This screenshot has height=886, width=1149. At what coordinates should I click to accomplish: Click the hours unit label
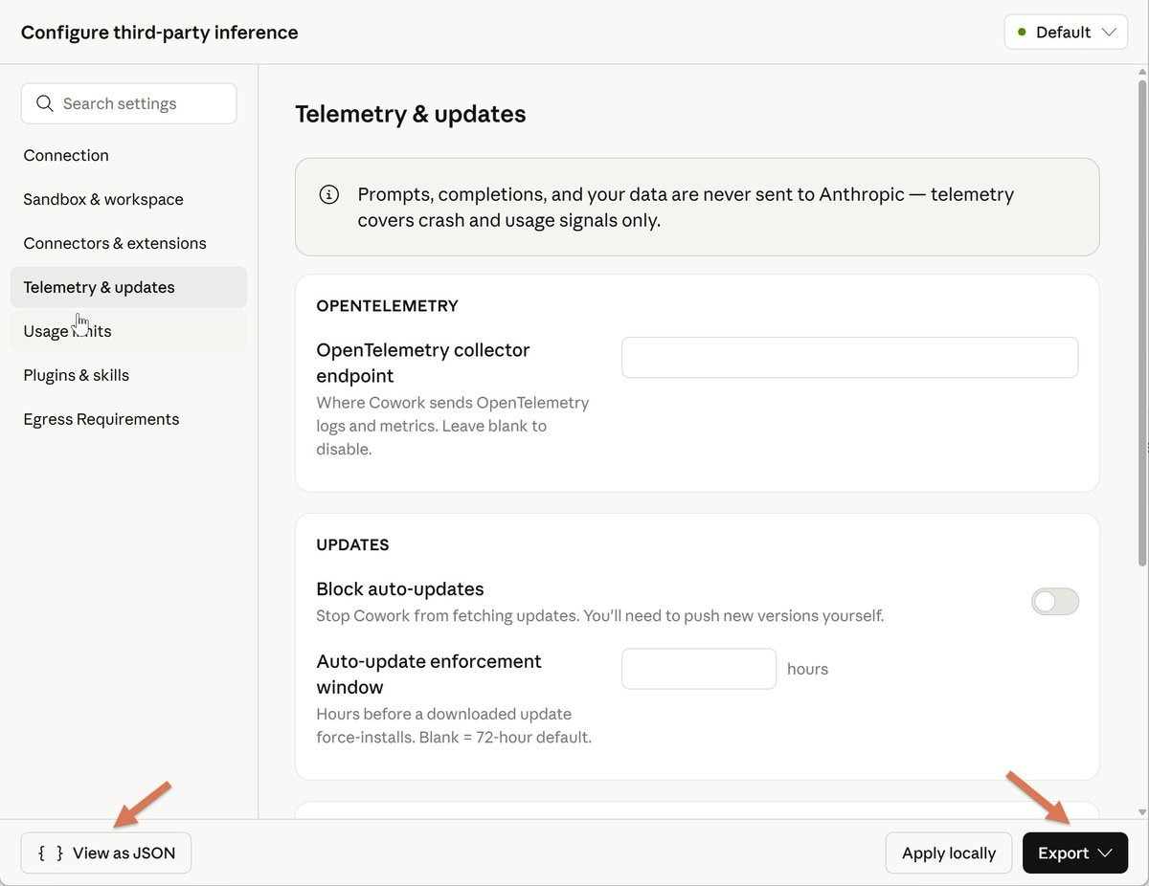[807, 669]
